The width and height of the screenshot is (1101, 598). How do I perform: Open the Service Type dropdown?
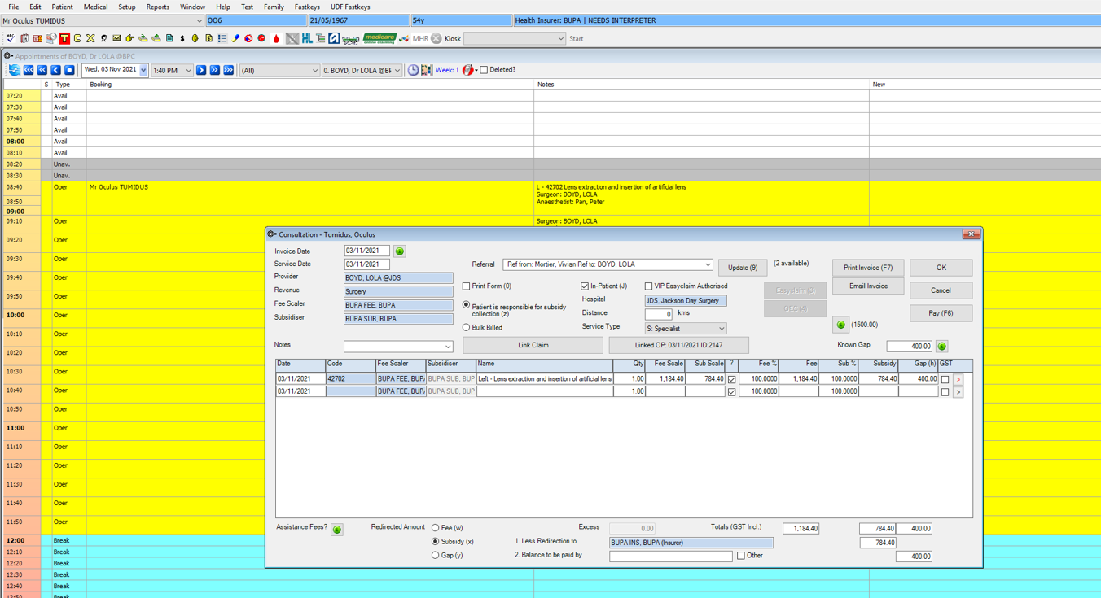pyautogui.click(x=722, y=329)
